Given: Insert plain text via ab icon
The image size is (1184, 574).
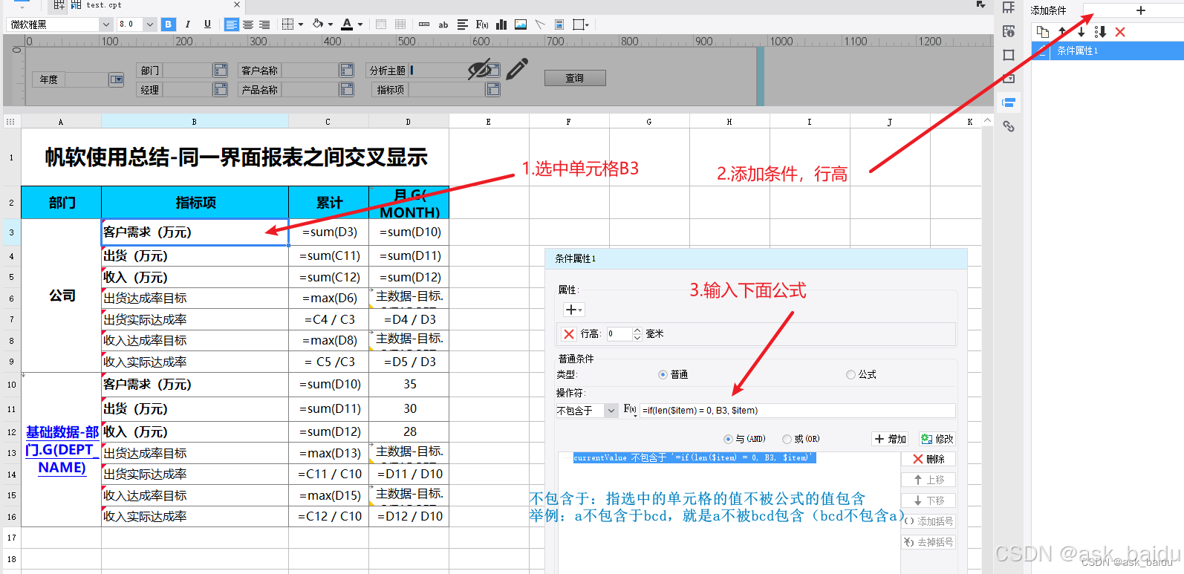Looking at the screenshot, I should coord(443,25).
